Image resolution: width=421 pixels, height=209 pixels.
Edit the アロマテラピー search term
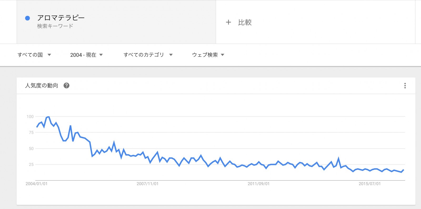tap(61, 18)
